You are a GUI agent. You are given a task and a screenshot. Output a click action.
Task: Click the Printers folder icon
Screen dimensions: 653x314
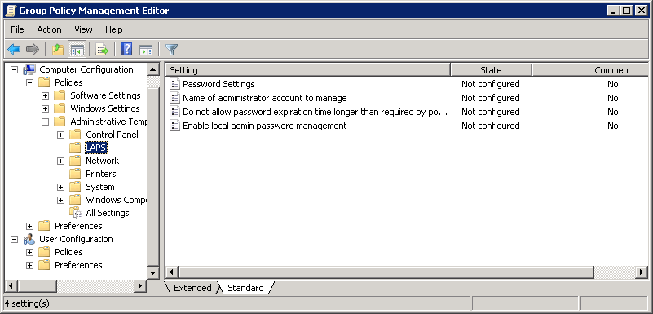point(75,173)
